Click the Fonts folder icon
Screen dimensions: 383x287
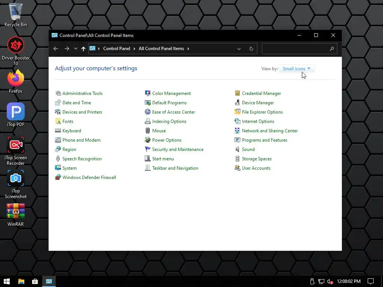[58, 121]
